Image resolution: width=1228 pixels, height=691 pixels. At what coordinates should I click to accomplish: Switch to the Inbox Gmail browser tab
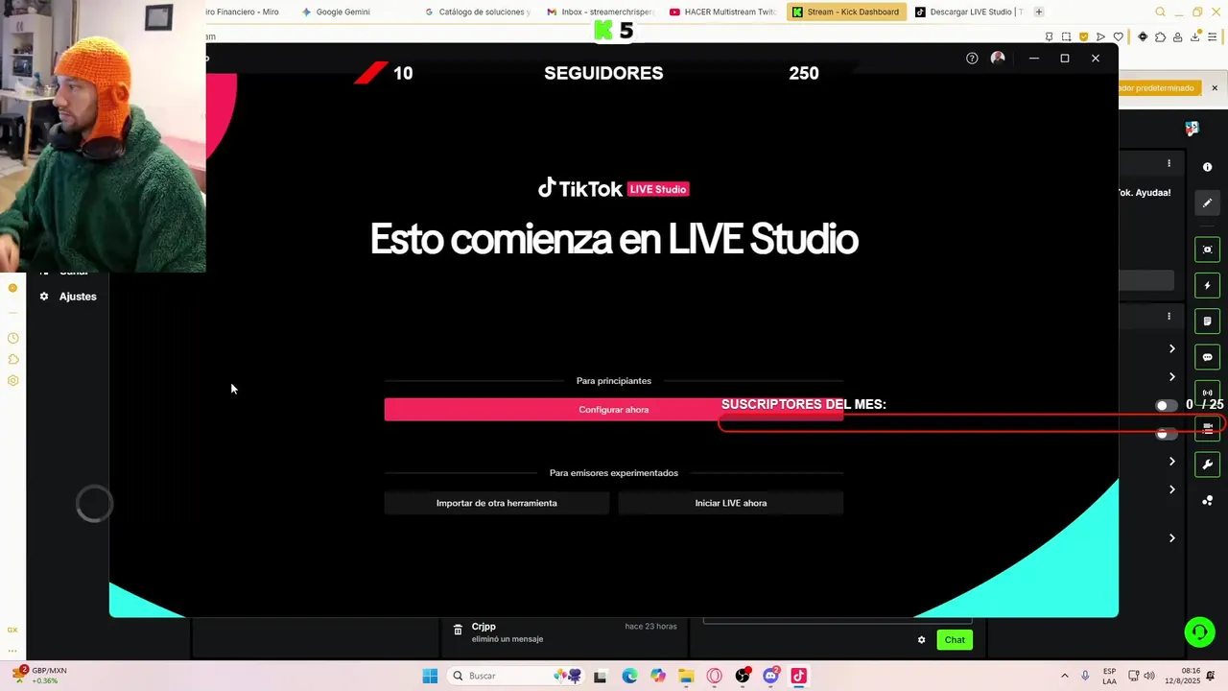[601, 12]
